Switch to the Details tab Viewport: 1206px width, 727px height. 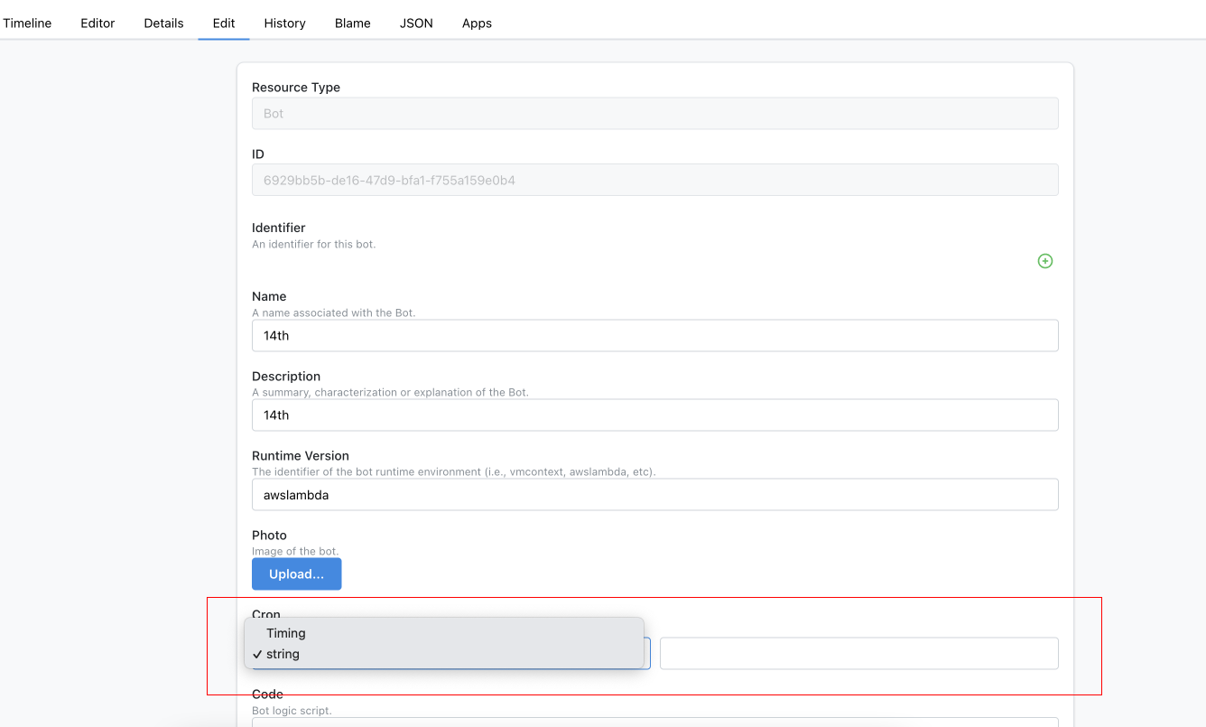coord(162,23)
